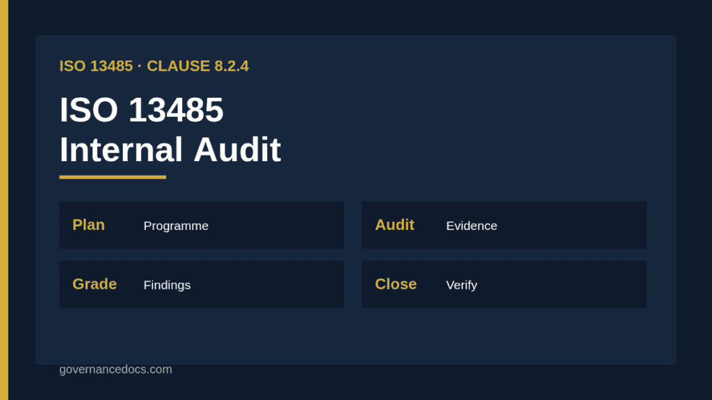Image resolution: width=712 pixels, height=400 pixels.
Task: Click the 'ISO 13485 · CLAUSE 8.2.4' header text
Action: [154, 66]
